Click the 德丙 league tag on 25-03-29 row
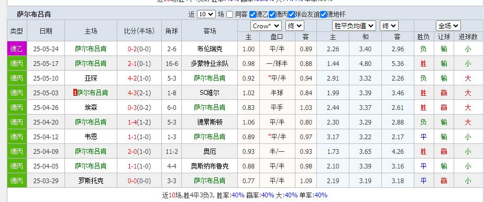The height and width of the screenshot is (202, 484). click(17, 181)
